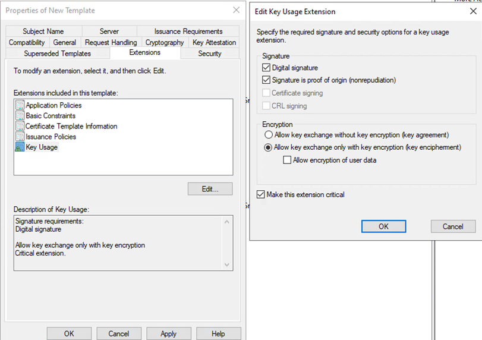Click the Key Usage extension icon

pos(20,147)
